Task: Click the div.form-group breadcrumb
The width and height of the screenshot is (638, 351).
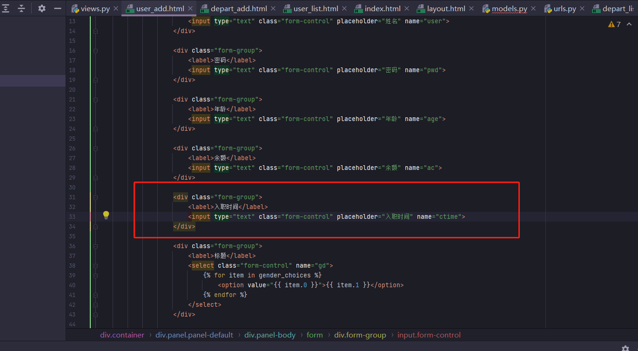Action: click(360, 335)
